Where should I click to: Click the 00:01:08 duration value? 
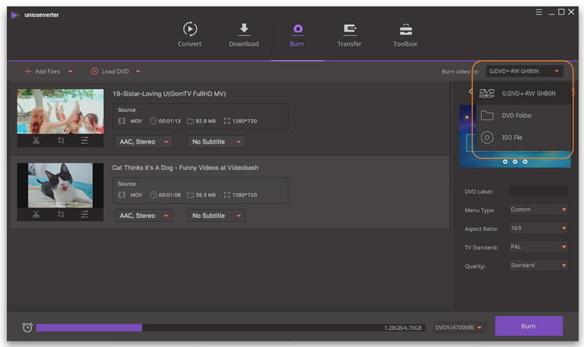pyautogui.click(x=169, y=195)
